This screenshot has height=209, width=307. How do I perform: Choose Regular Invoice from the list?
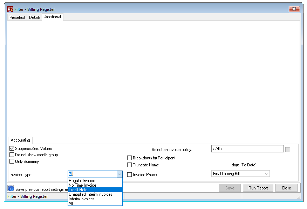tap(95, 181)
